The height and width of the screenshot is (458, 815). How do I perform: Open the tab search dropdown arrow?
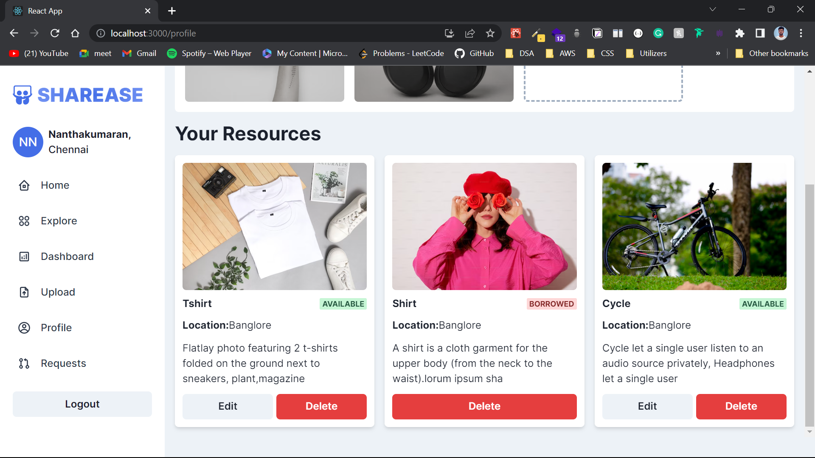713,9
